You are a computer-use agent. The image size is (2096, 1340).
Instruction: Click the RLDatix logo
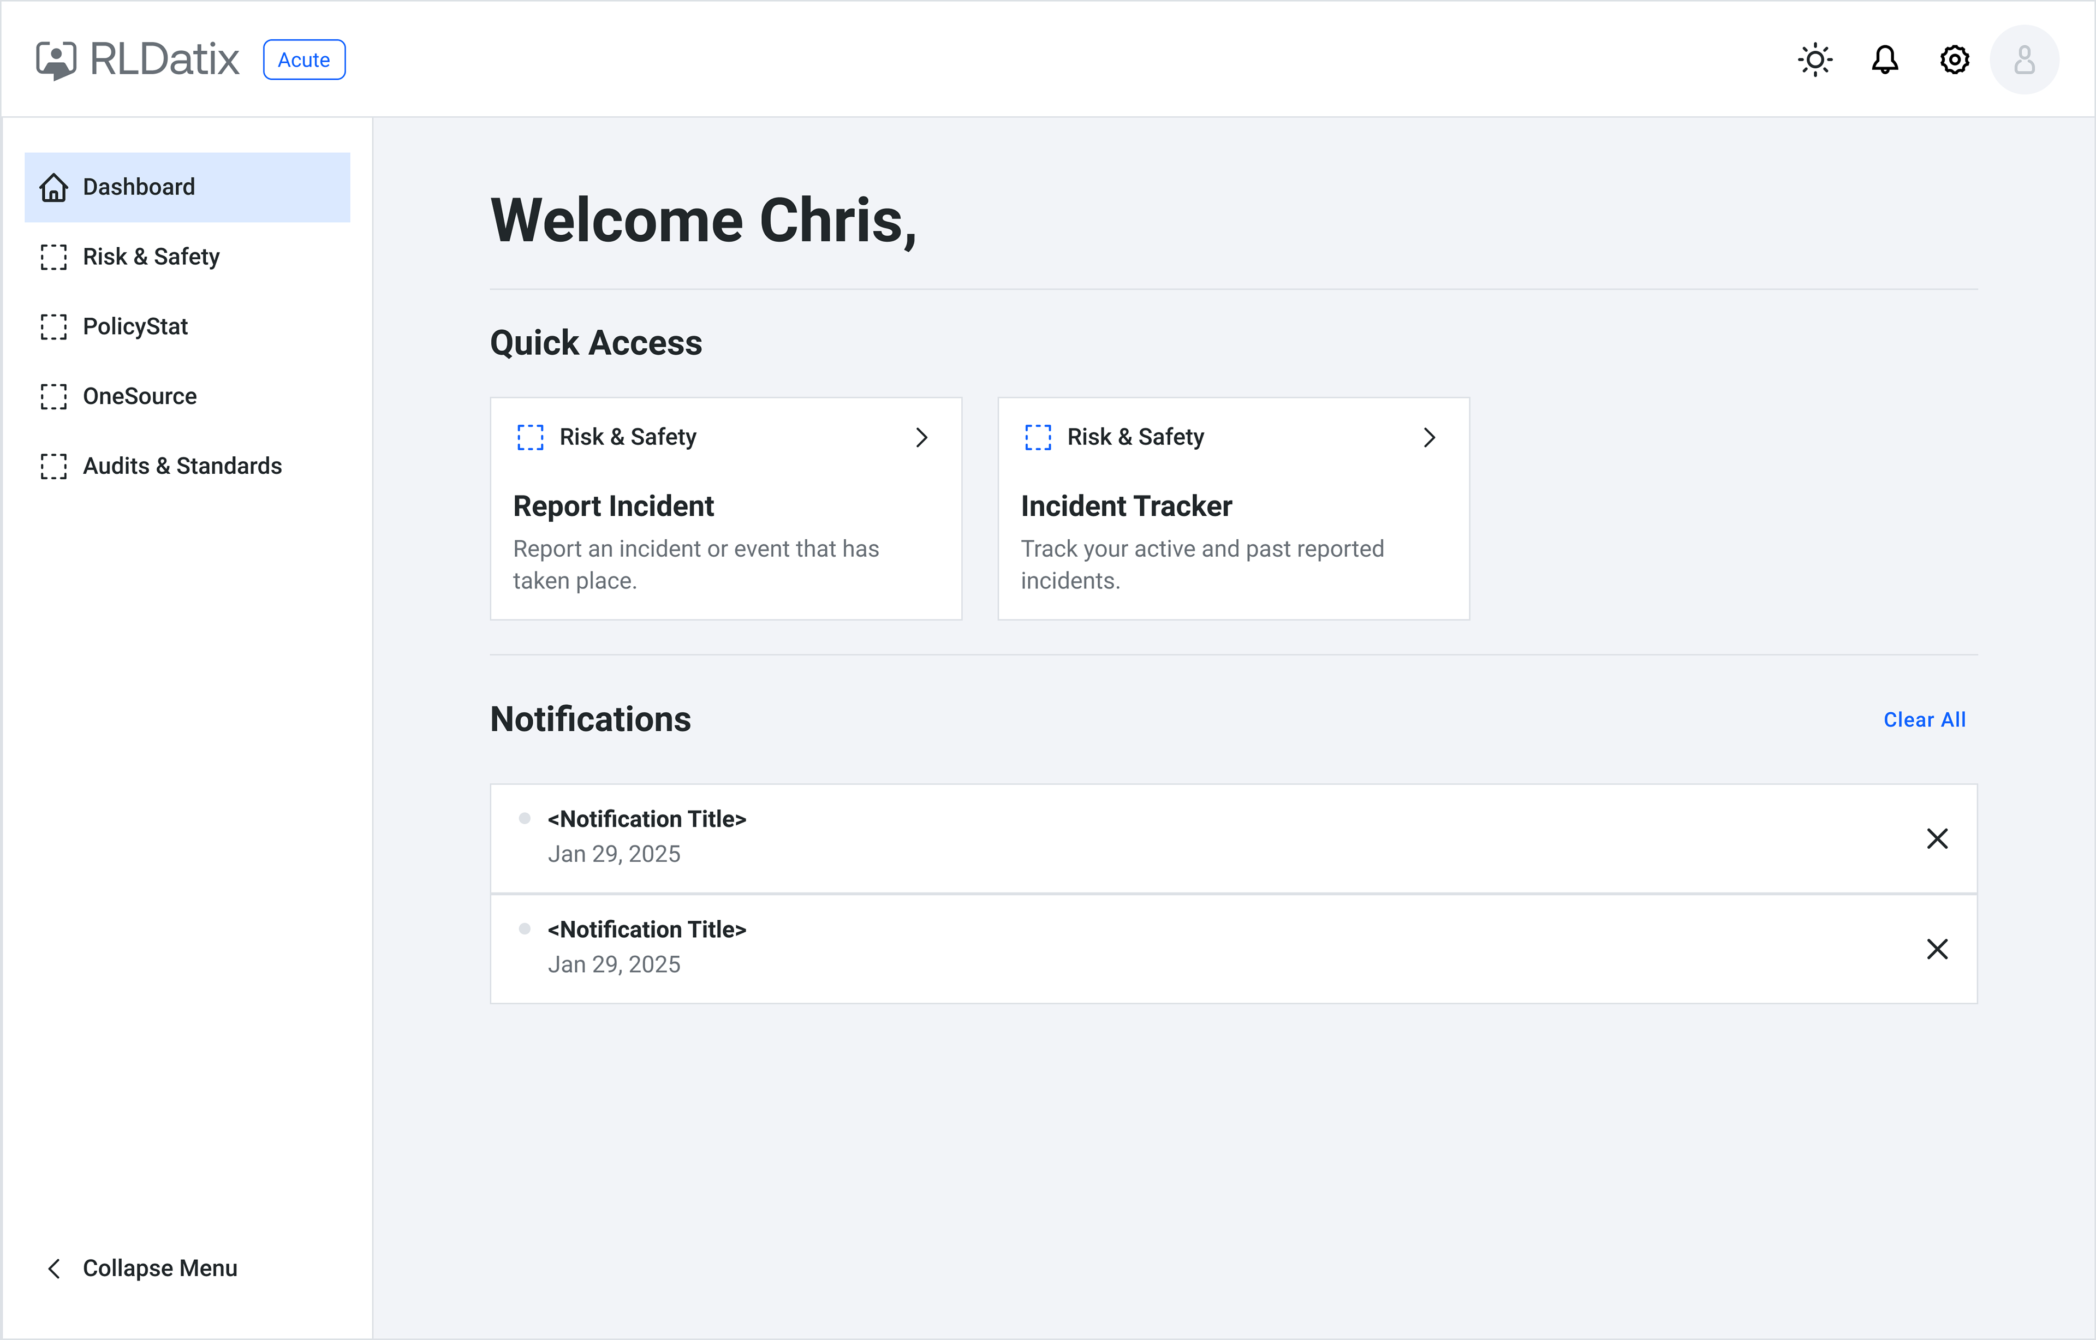(136, 59)
